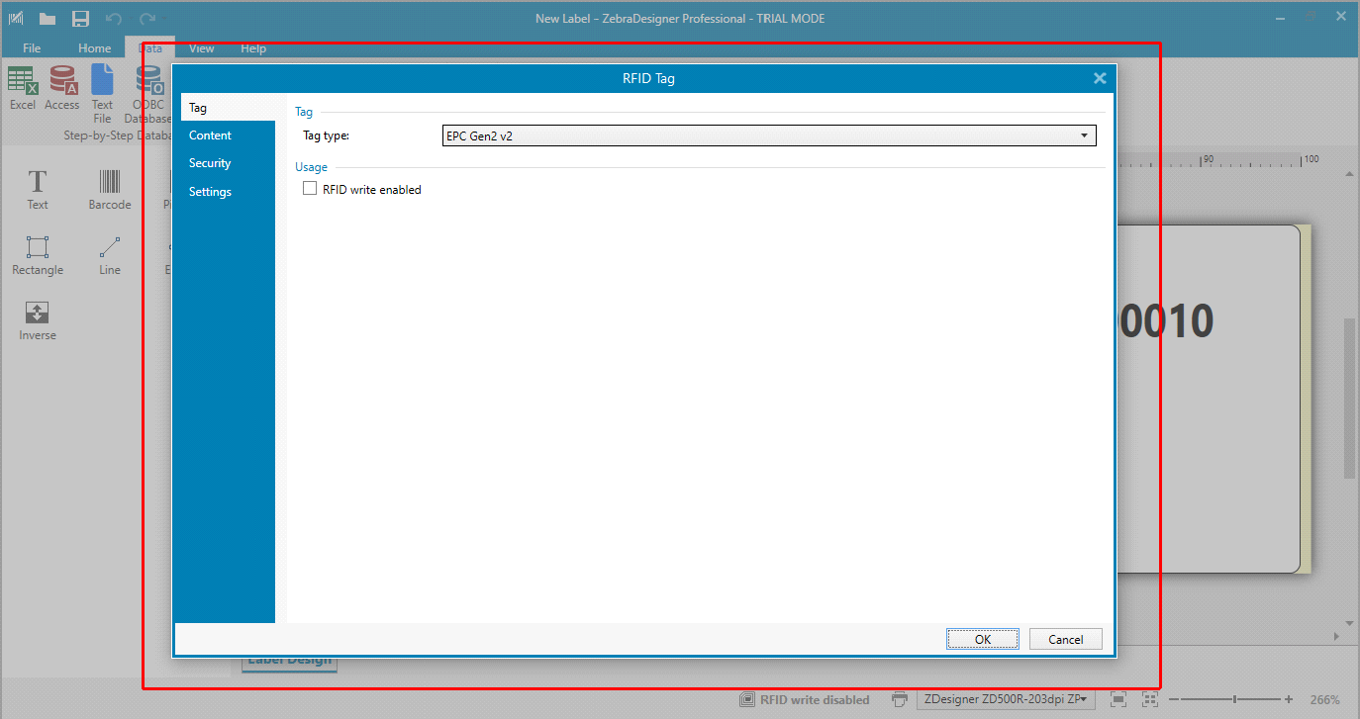Click the Excel database icon
The height and width of the screenshot is (719, 1360).
[x=23, y=80]
